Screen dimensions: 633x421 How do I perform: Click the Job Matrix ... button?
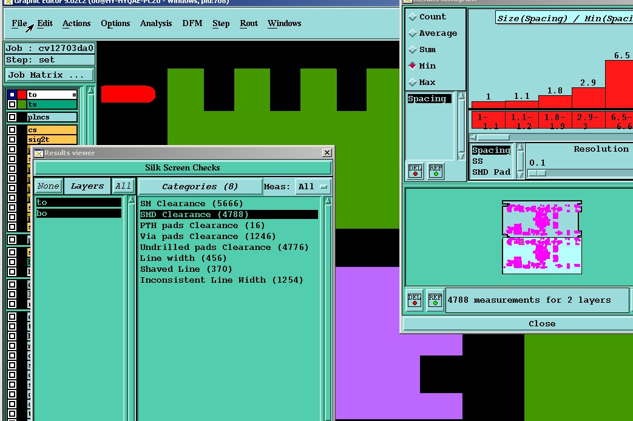(x=50, y=75)
